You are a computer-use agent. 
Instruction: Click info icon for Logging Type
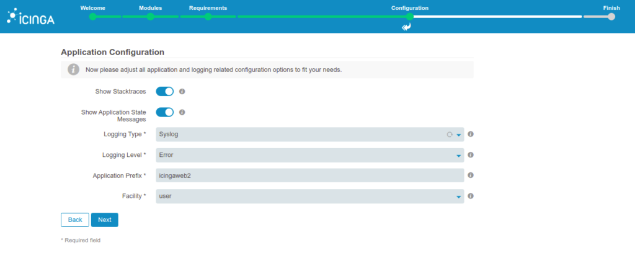pyautogui.click(x=471, y=134)
